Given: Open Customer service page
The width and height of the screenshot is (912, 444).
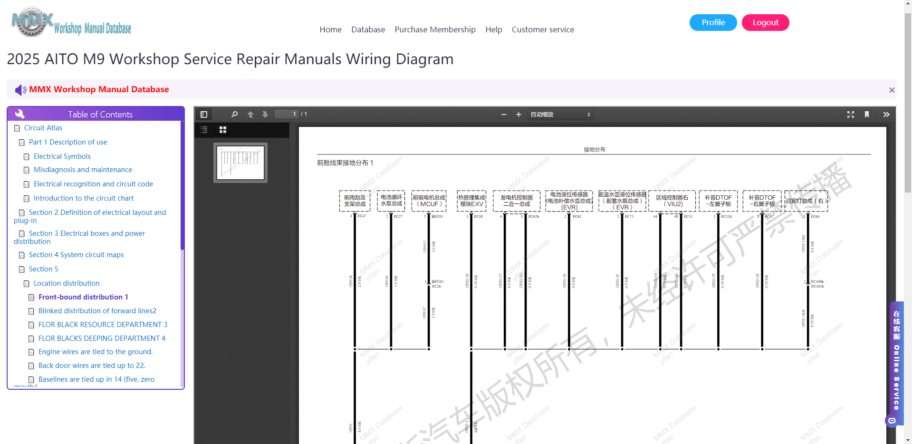Looking at the screenshot, I should (x=543, y=29).
